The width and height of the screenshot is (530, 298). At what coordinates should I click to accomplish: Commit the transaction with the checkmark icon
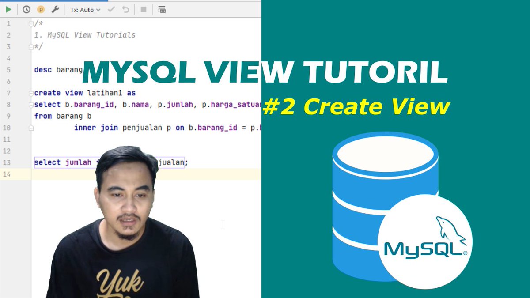coord(111,9)
